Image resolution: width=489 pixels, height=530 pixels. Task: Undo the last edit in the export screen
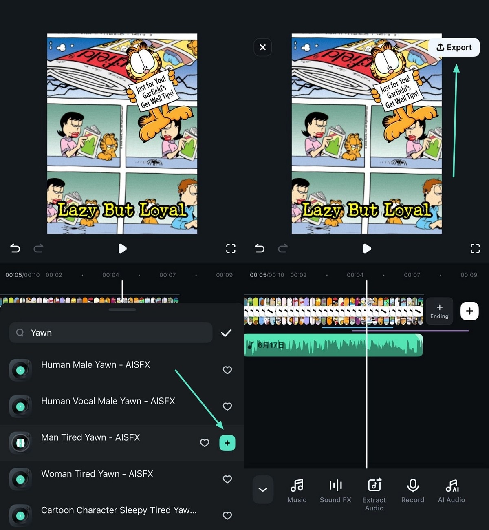(260, 248)
